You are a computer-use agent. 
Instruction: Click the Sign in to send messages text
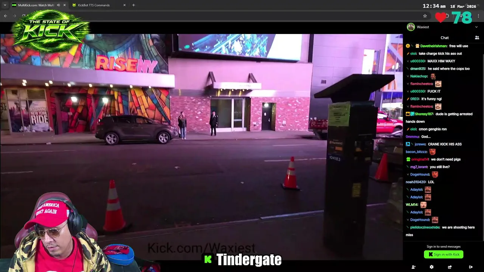point(444,247)
